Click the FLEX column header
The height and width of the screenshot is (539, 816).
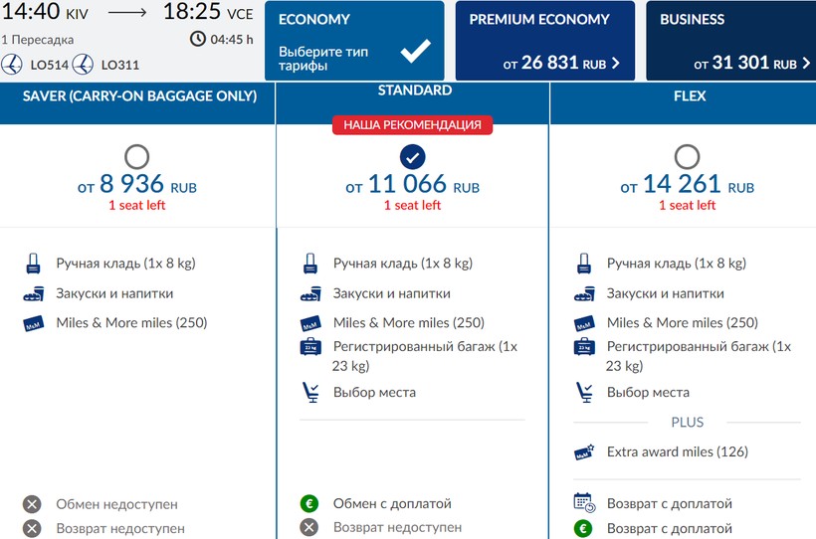[x=686, y=96]
